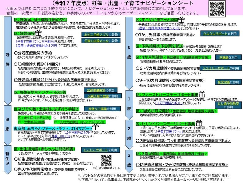243x183 pixels.
Task: Click the gift icon beside すこやか赤ちゃん訪問
Action: (x=182, y=20)
